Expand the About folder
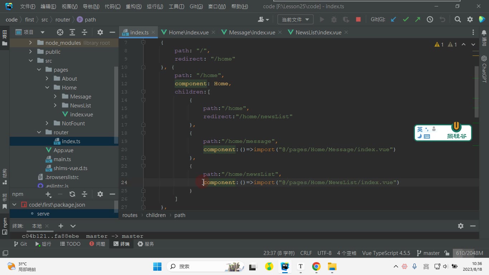 point(47,78)
